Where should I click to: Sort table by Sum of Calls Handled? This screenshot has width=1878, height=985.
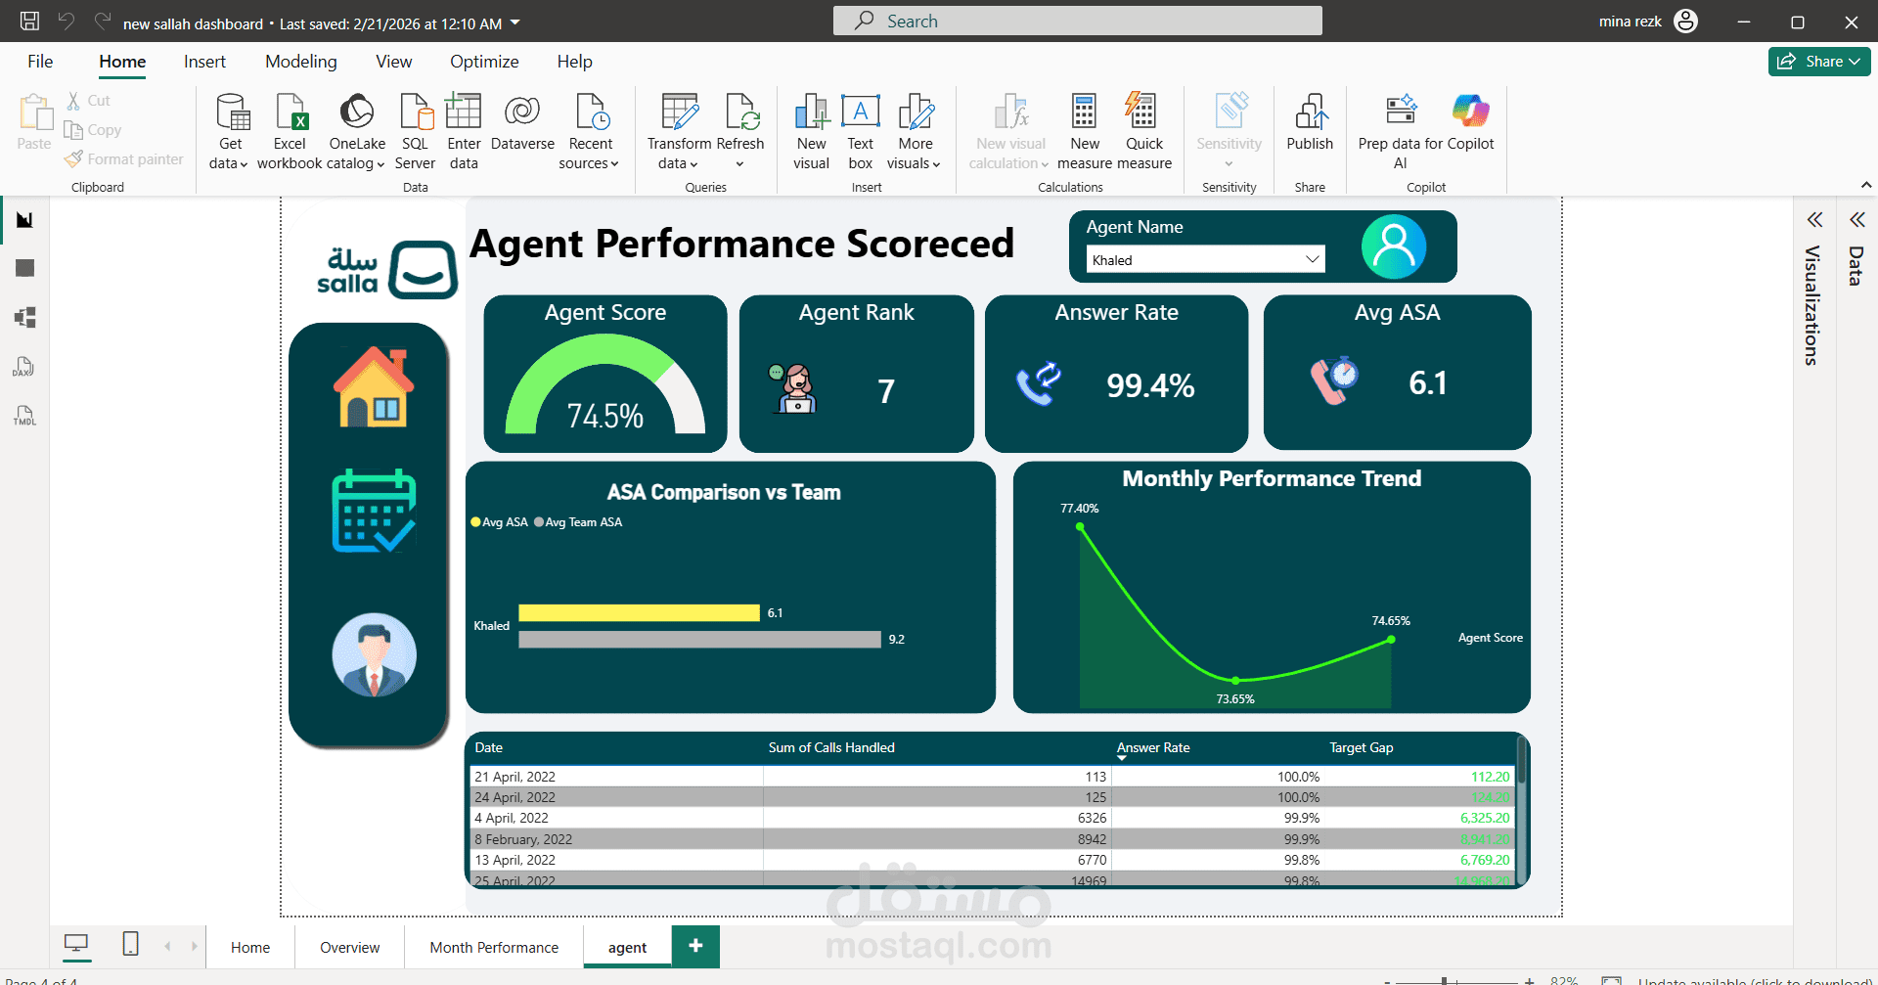(x=831, y=747)
